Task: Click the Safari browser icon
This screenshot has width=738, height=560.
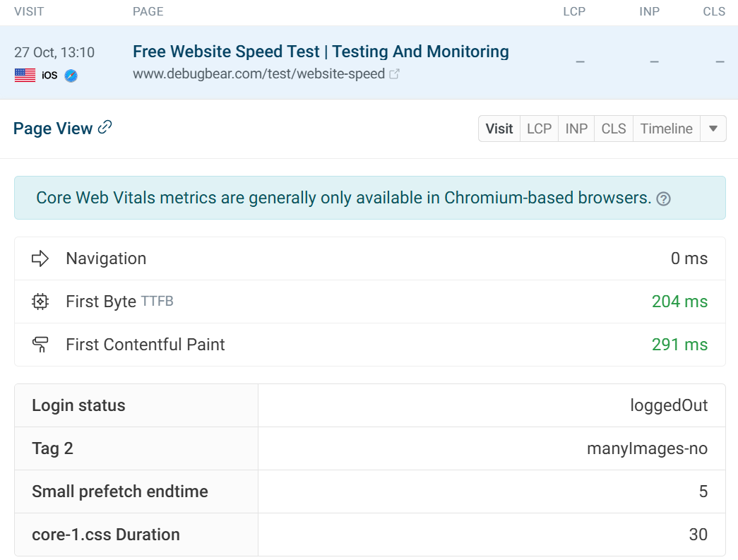Action: coord(71,76)
